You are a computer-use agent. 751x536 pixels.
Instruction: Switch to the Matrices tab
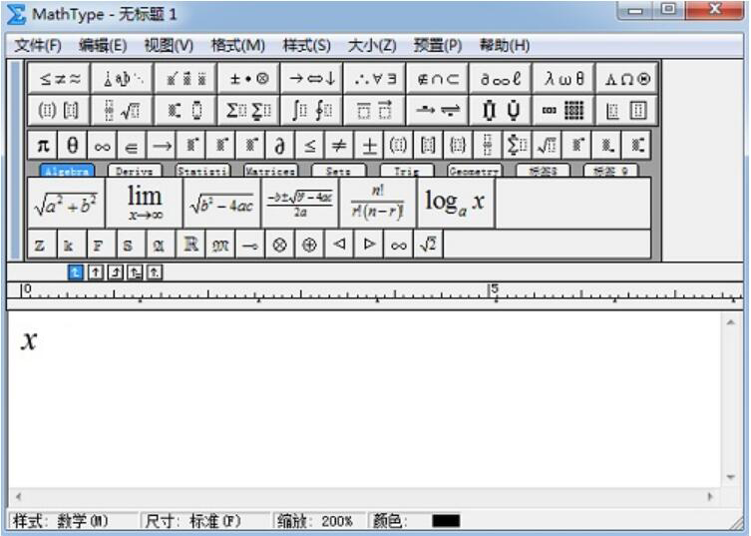point(270,171)
